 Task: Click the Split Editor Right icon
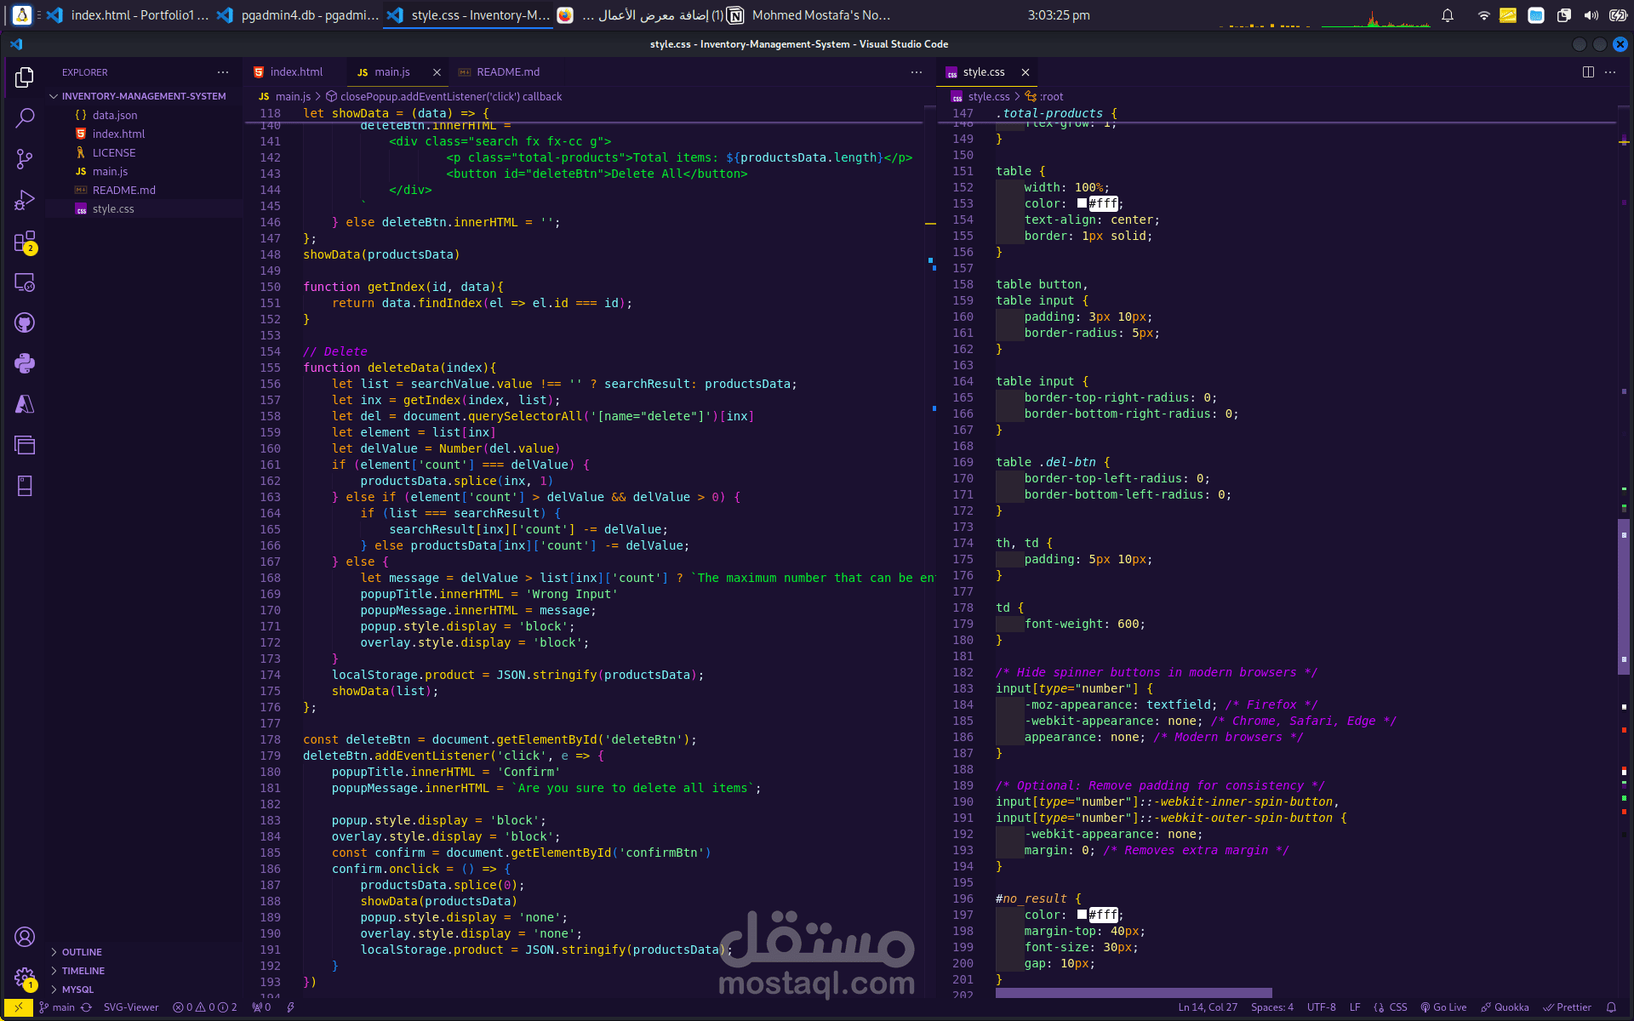[1588, 72]
